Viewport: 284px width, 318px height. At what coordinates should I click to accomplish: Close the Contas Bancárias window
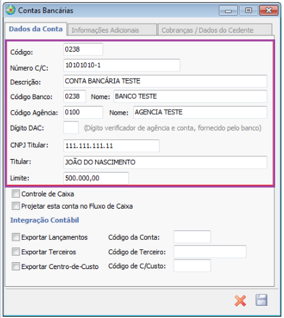point(269,10)
